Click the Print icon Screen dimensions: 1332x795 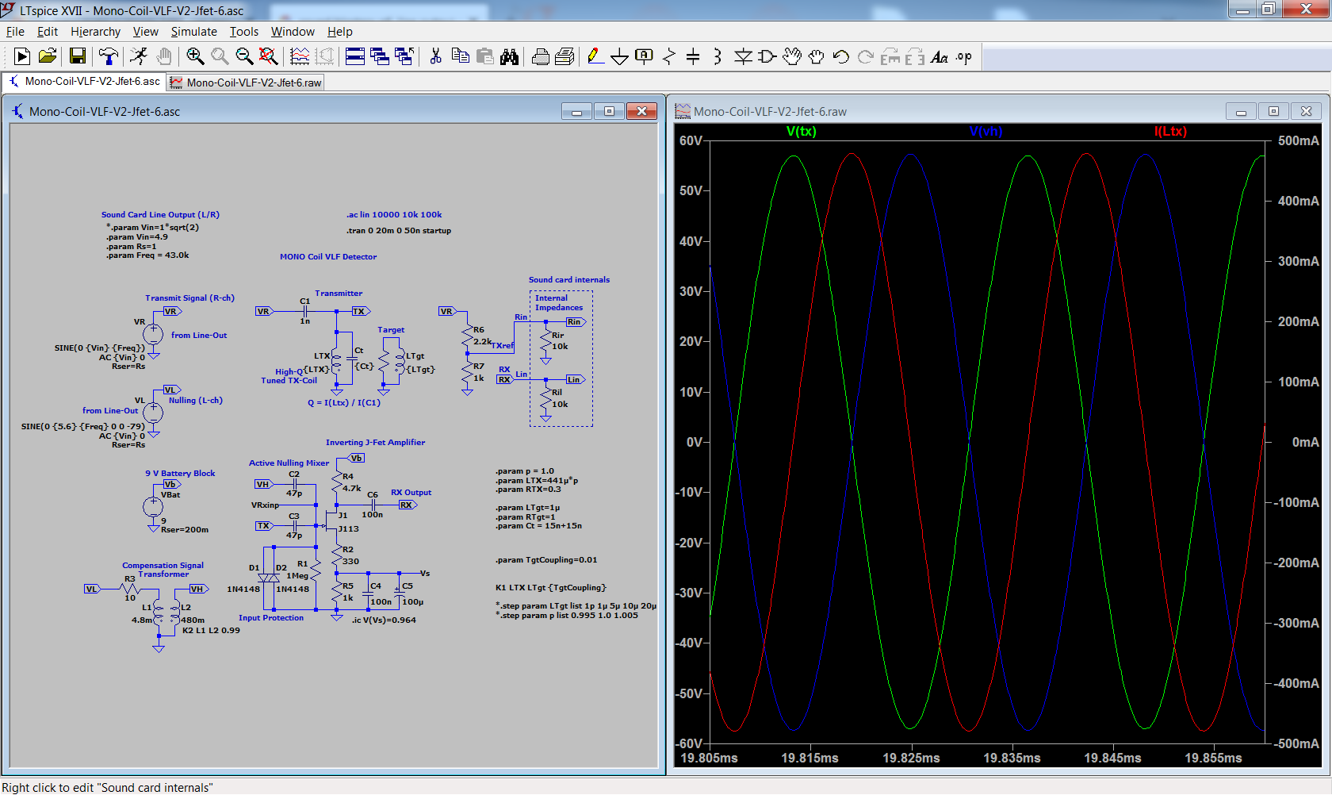[x=565, y=56]
